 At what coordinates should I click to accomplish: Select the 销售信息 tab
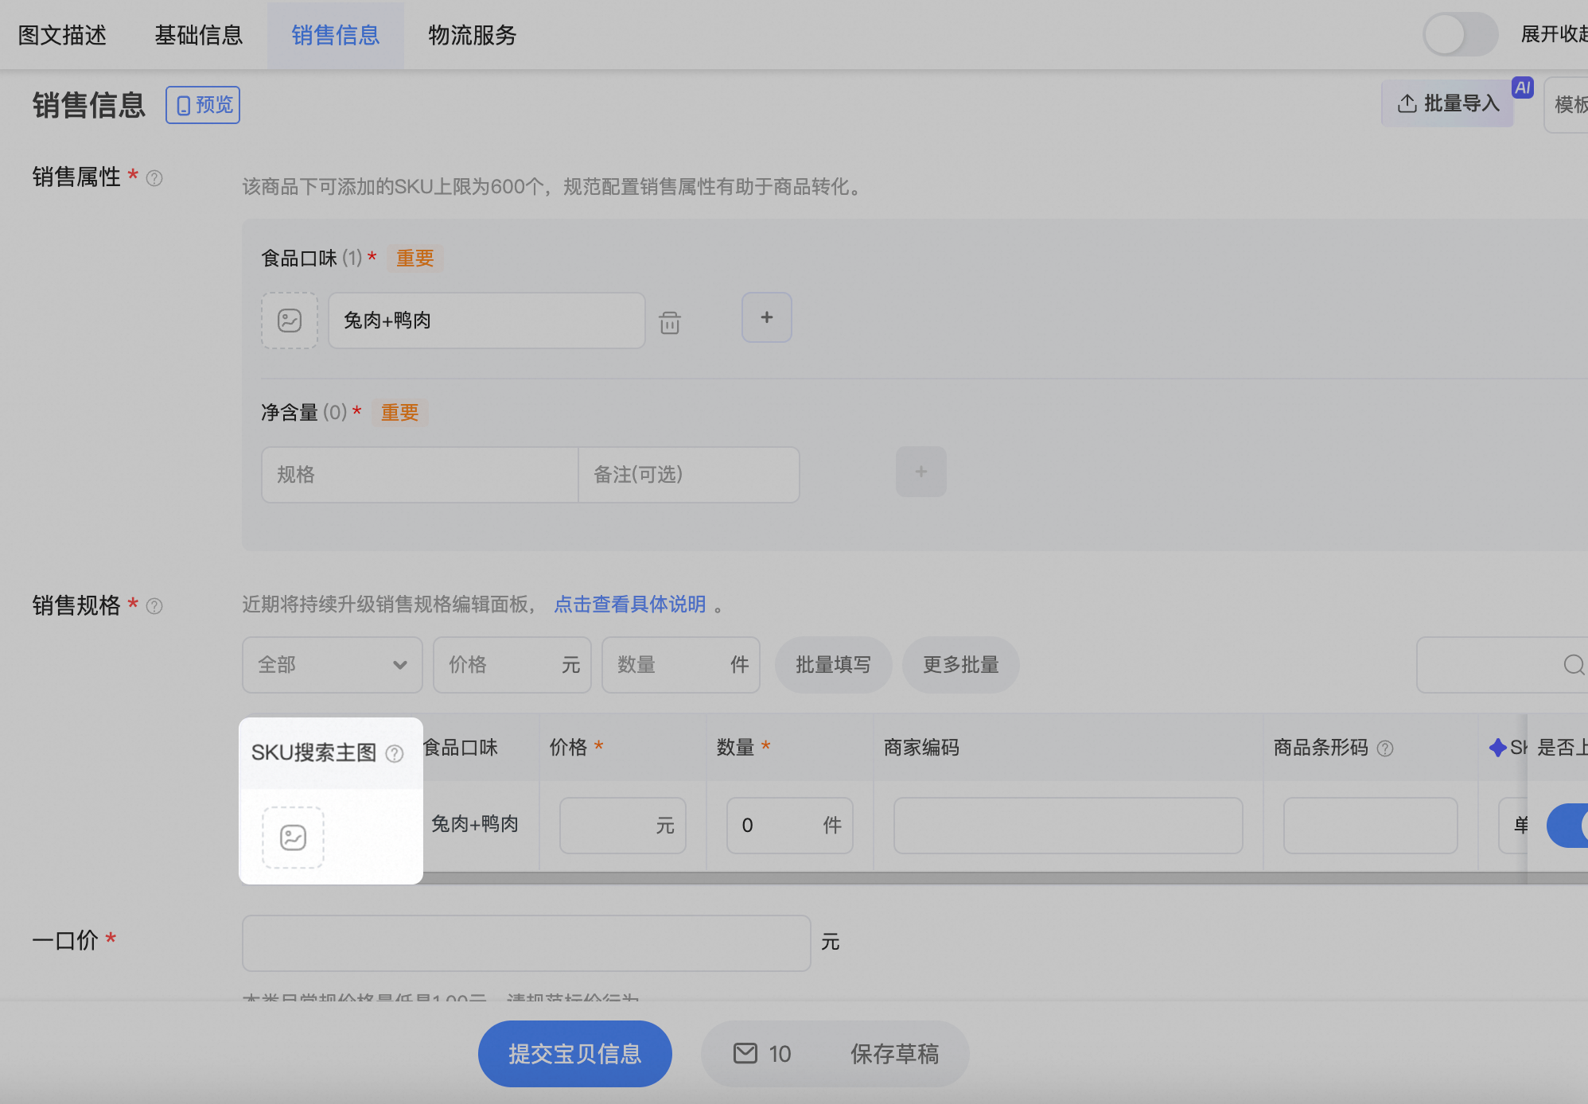[x=336, y=35]
